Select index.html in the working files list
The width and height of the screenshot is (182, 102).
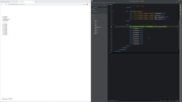point(95,7)
